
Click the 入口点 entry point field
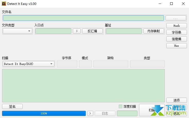pyautogui.click(x=53, y=31)
